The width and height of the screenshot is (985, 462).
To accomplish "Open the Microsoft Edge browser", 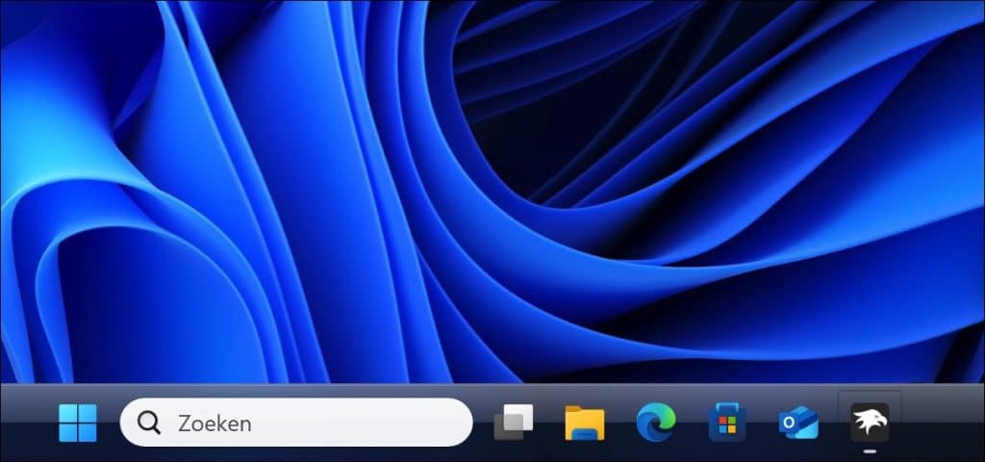I will tap(656, 423).
